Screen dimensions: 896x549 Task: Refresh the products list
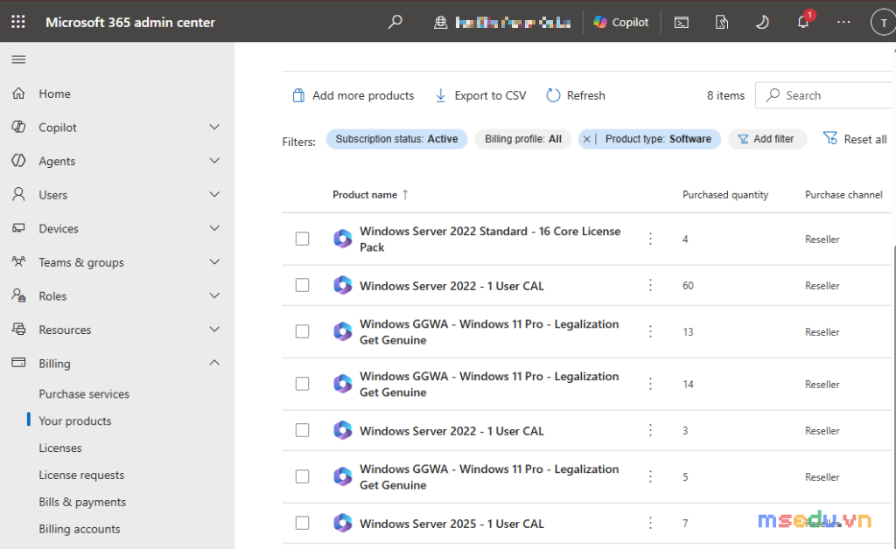(576, 95)
